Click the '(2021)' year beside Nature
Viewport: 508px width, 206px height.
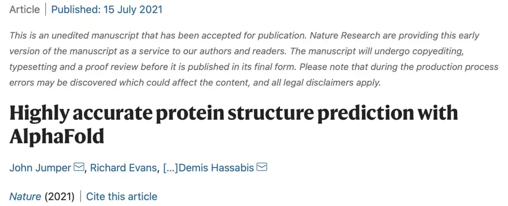(x=60, y=196)
